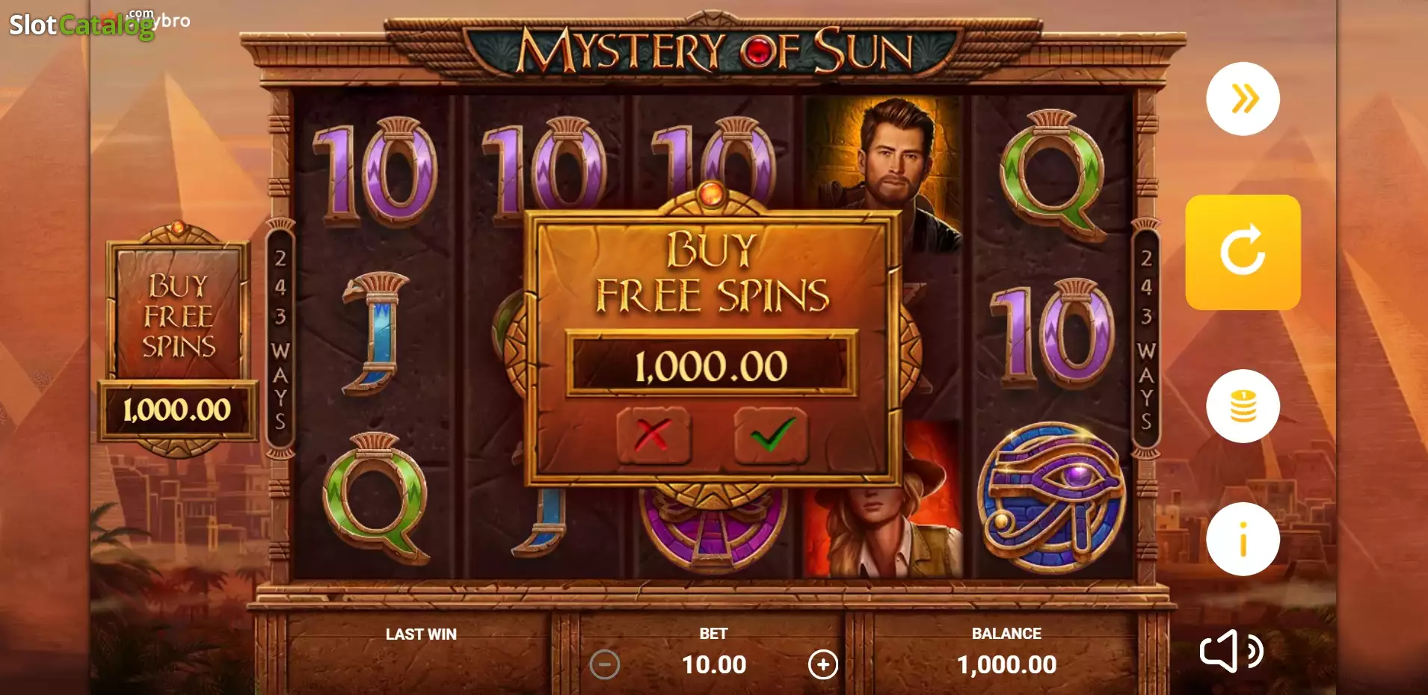Open fast-forward turbo spin mode

pos(1243,99)
